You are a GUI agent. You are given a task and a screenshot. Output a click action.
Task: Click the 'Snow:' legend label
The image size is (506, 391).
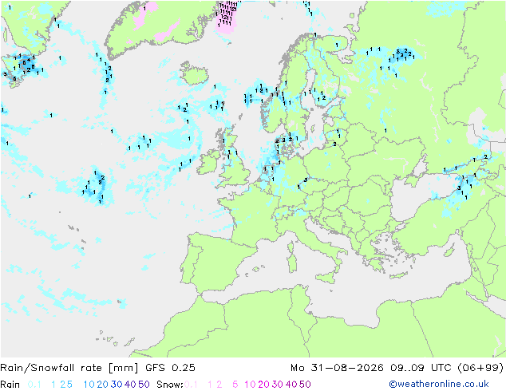(170, 385)
